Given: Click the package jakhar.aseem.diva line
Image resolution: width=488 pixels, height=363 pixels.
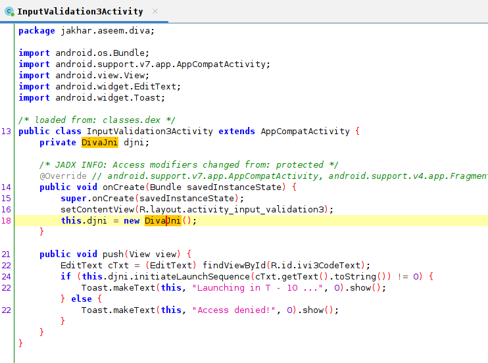Looking at the screenshot, I should pyautogui.click(x=86, y=31).
